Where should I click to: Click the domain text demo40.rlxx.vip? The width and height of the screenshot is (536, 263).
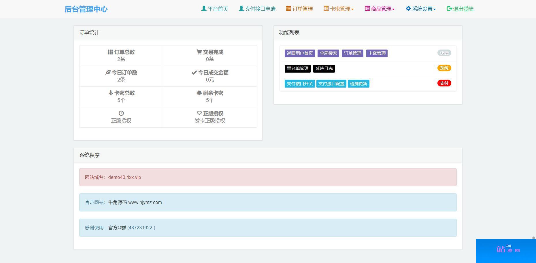(x=124, y=177)
